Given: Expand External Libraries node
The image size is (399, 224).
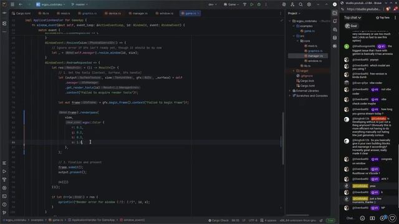Looking at the screenshot, I should pos(290,91).
